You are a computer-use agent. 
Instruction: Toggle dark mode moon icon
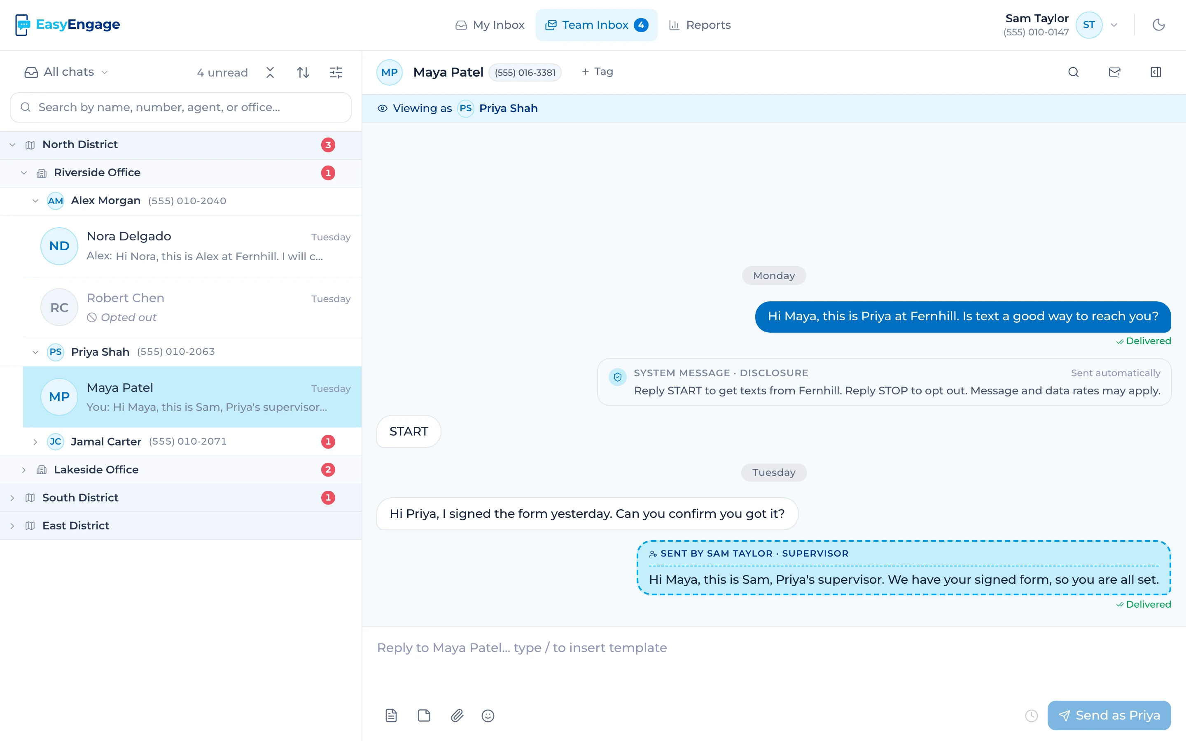click(x=1158, y=25)
